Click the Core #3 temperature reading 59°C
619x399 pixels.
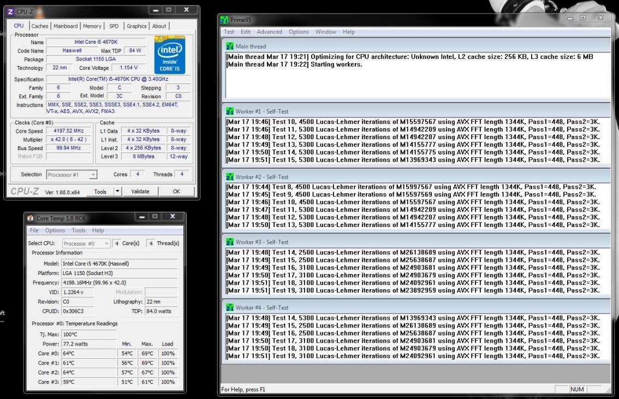pos(89,382)
